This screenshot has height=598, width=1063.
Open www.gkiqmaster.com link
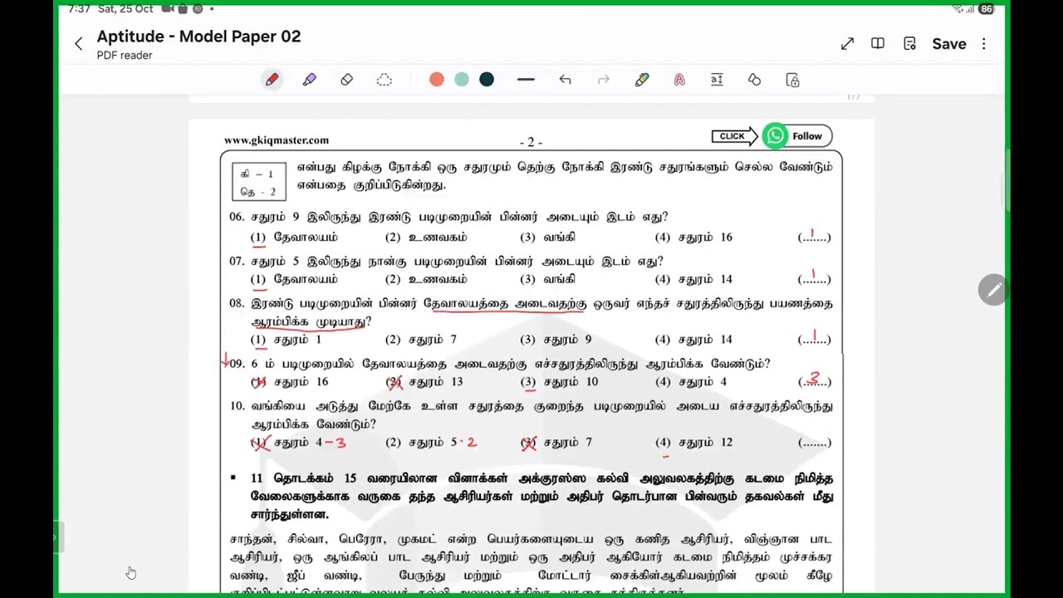click(x=277, y=140)
